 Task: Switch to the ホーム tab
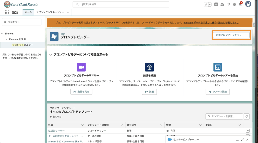point(28,12)
